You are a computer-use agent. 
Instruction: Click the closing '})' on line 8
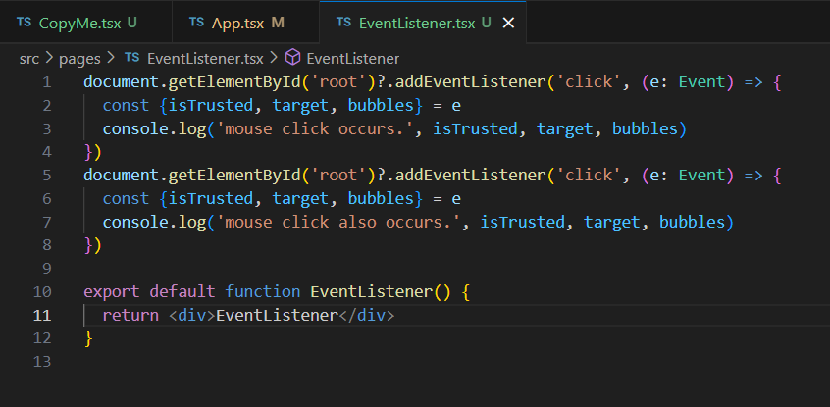tap(92, 245)
